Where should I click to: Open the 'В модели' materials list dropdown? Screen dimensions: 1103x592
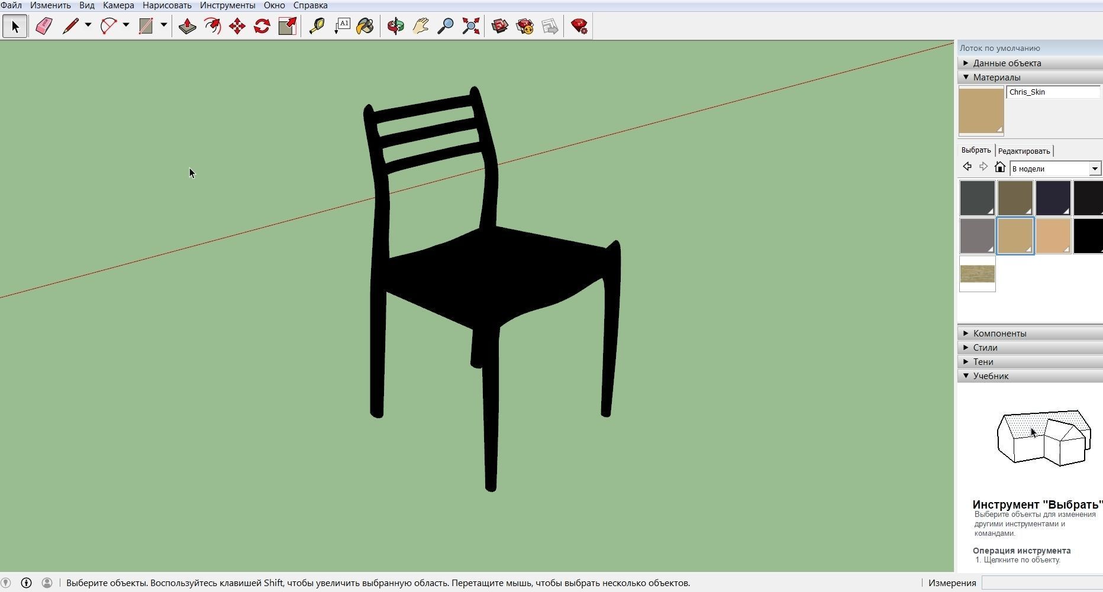pyautogui.click(x=1095, y=169)
